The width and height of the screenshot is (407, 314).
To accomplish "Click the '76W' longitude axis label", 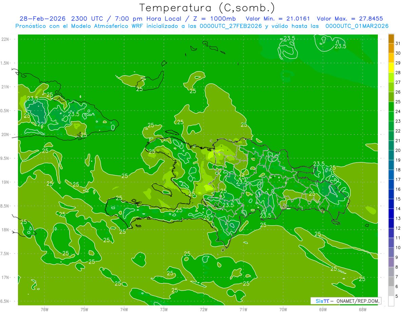I will (44, 310).
